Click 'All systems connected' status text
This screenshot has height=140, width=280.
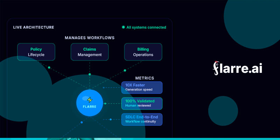click(146, 27)
